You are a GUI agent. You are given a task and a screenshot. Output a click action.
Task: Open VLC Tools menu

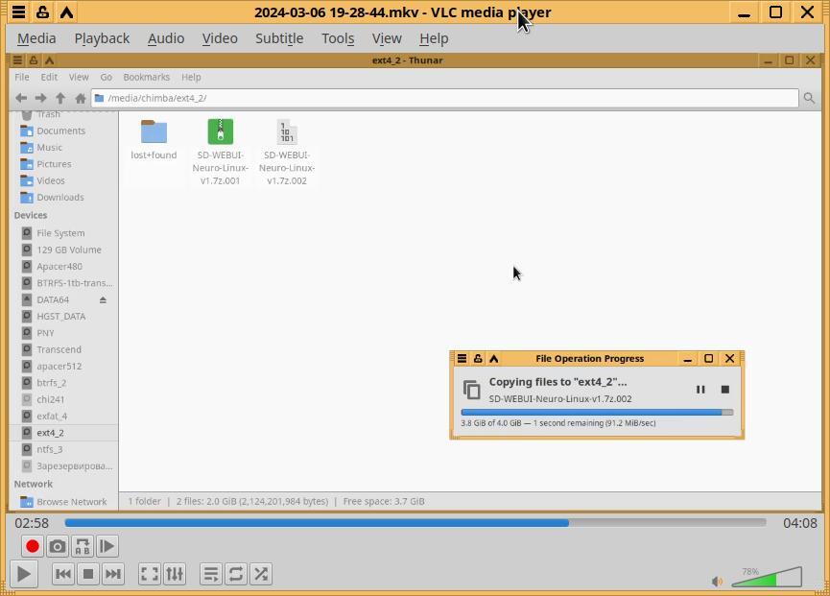coord(338,38)
